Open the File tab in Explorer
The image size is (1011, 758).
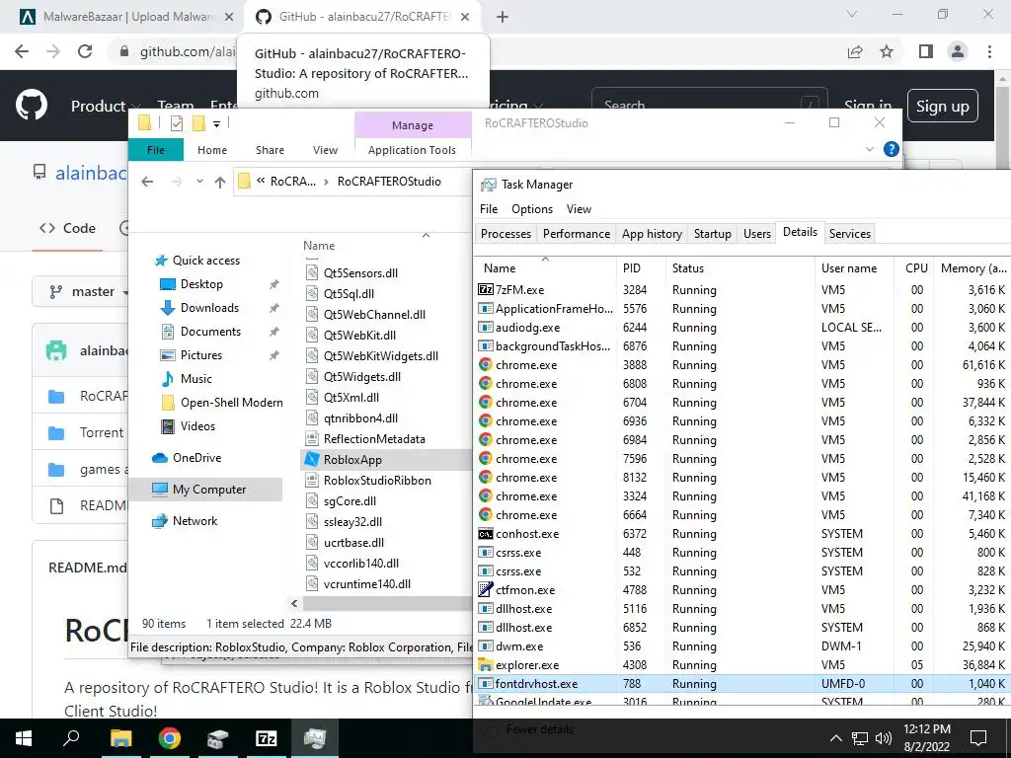pyautogui.click(x=156, y=150)
